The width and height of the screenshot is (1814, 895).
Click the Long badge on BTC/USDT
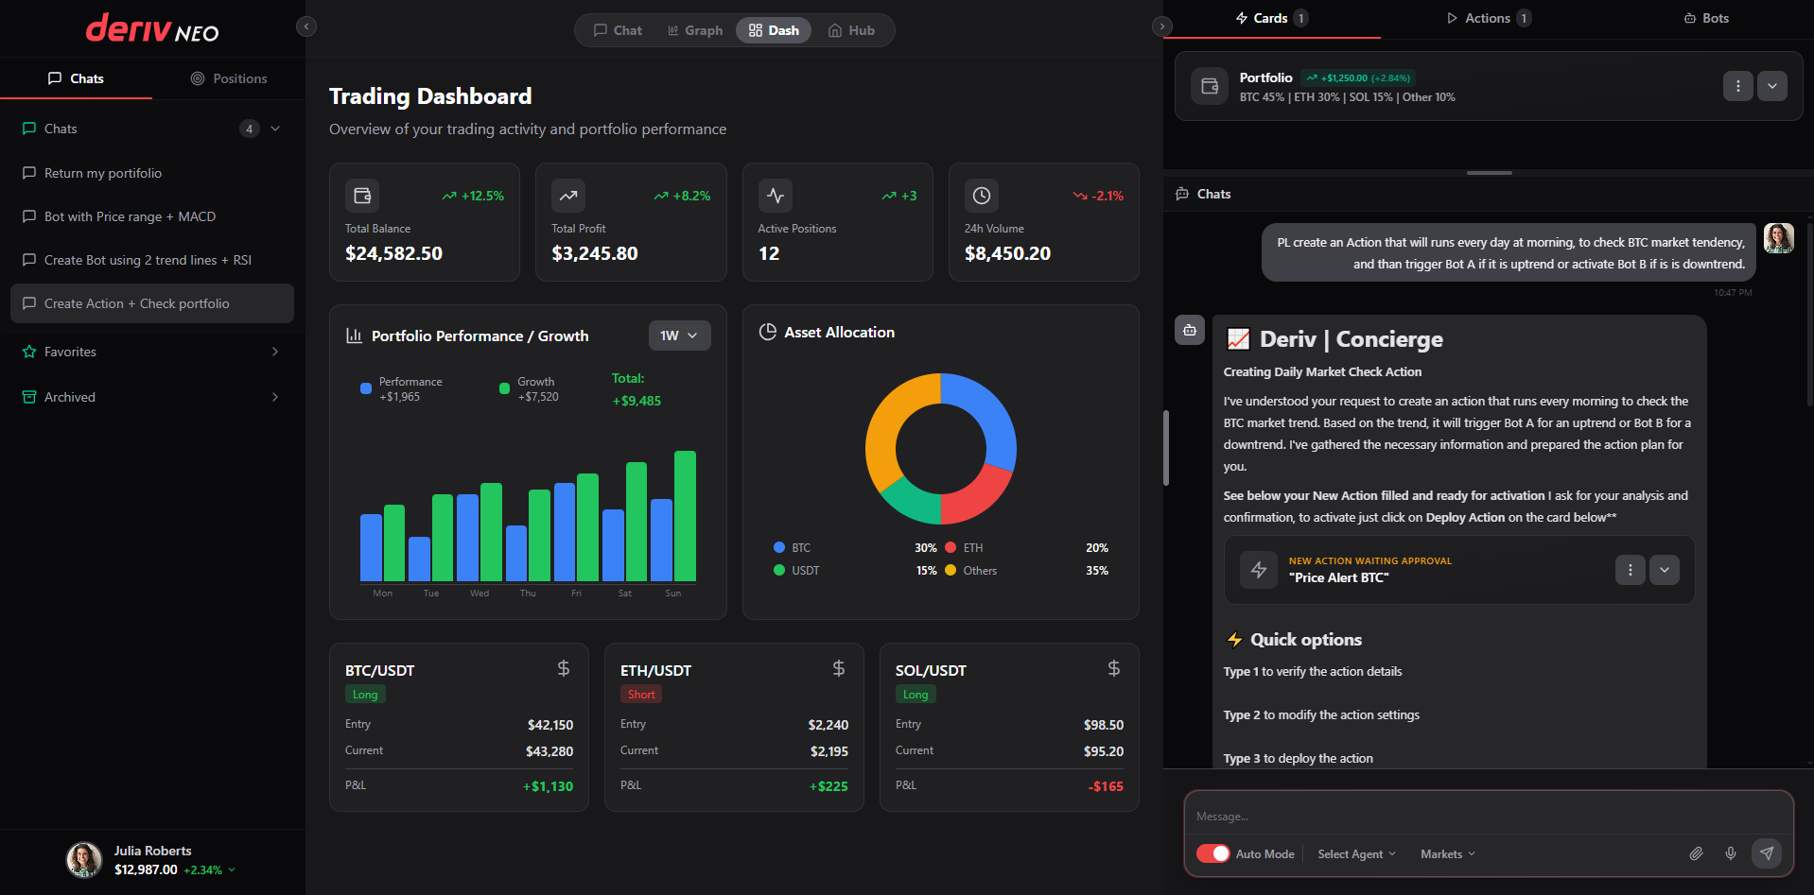(x=365, y=695)
